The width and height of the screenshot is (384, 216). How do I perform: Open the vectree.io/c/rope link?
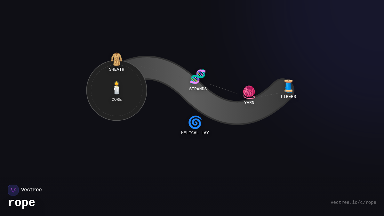353,203
